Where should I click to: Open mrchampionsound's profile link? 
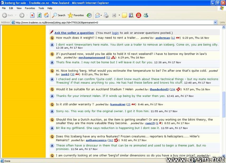tap(92, 57)
